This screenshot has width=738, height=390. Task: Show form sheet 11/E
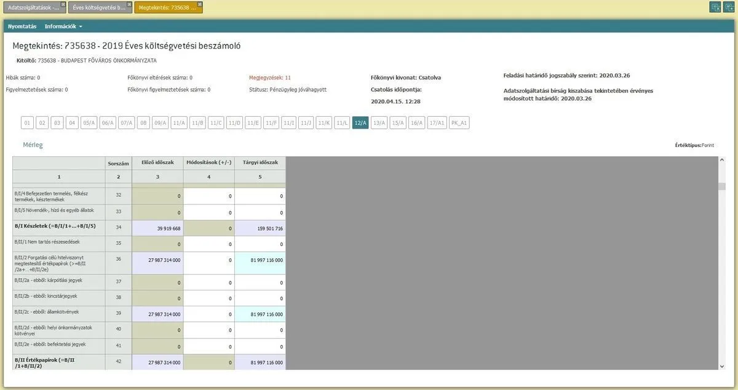click(253, 122)
